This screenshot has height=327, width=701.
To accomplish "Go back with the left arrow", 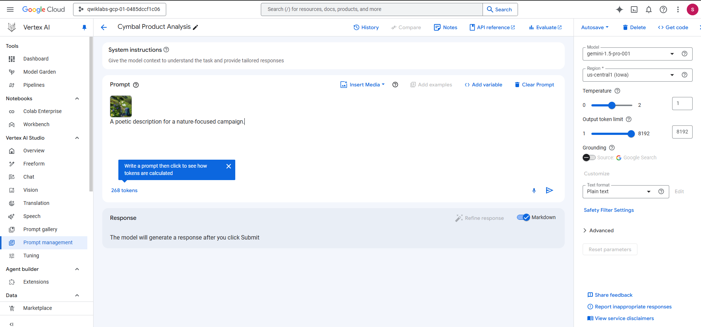I will [x=104, y=27].
